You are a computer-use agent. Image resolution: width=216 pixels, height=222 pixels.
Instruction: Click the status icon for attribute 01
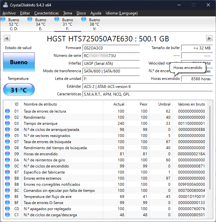pos(7,111)
